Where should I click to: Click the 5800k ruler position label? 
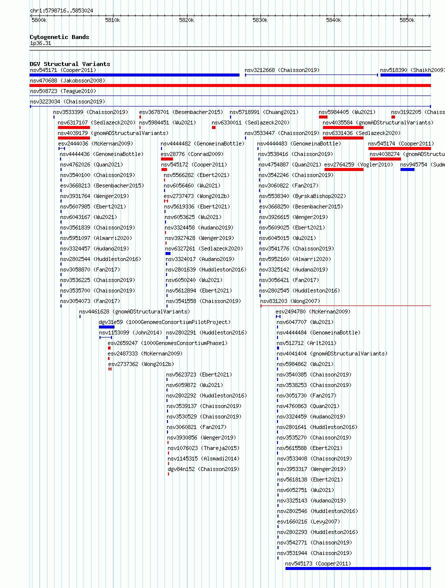[39, 20]
